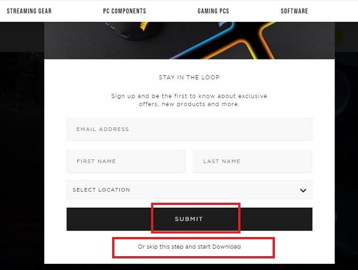The image size is (358, 270).
Task: Open the Select Location dropdown
Action: click(181, 190)
